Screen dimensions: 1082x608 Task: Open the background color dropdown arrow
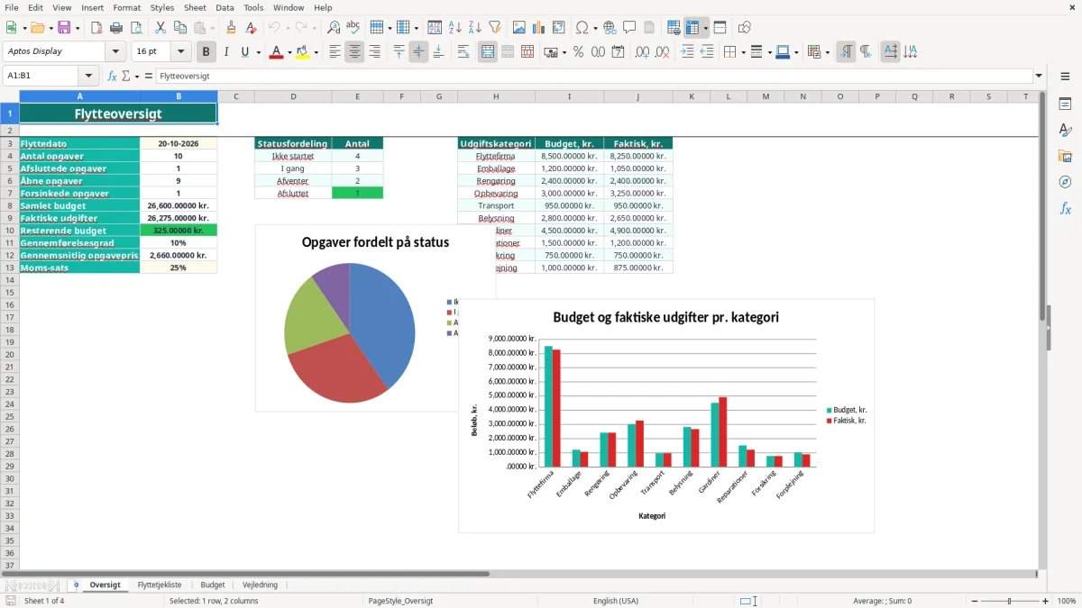tap(316, 52)
